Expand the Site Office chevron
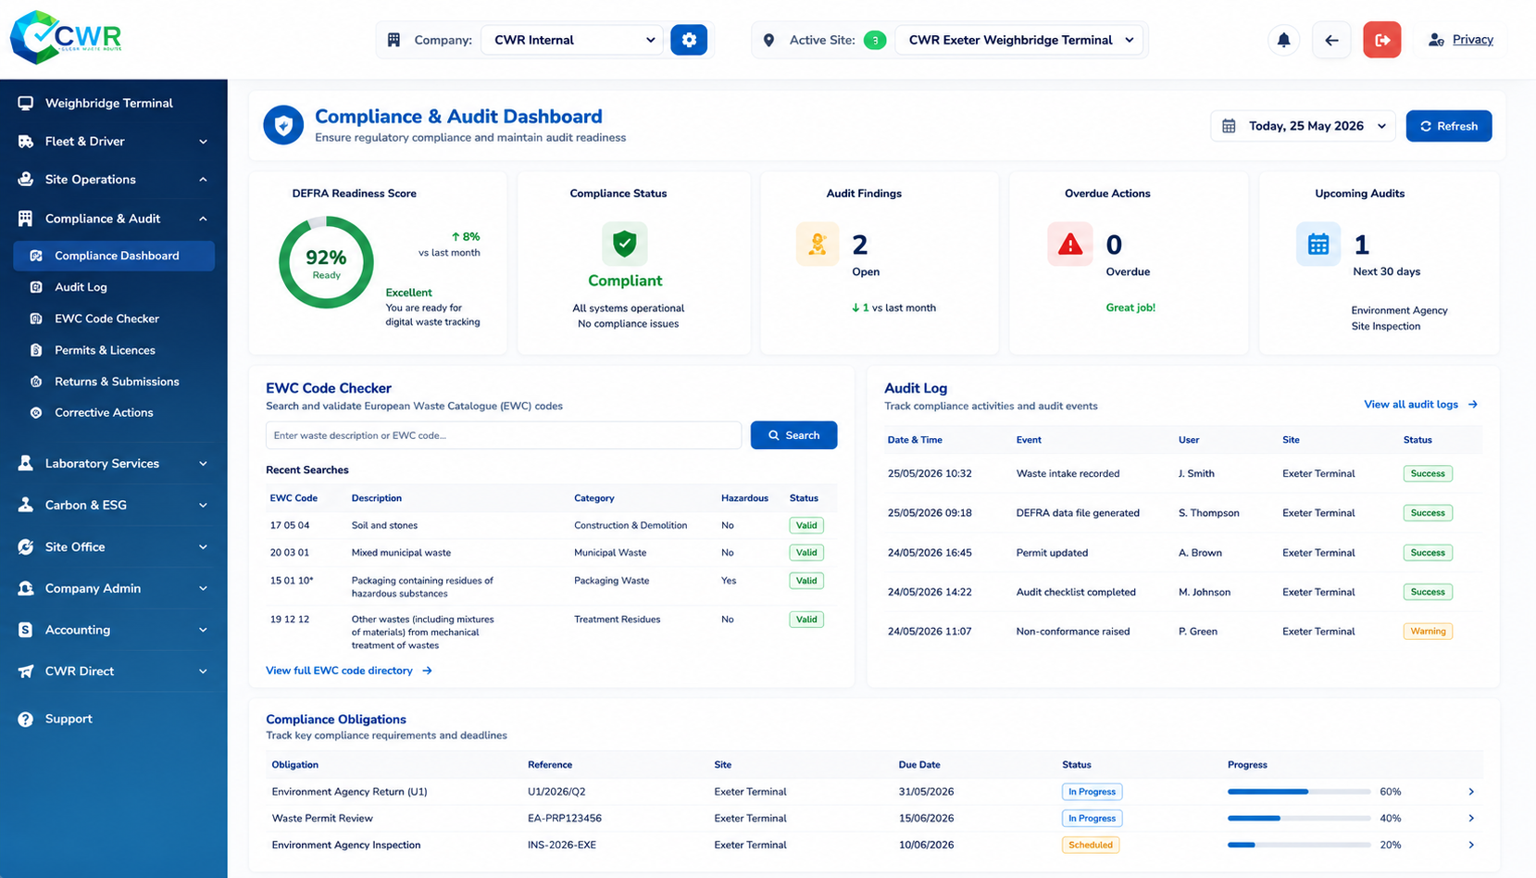 coord(203,546)
